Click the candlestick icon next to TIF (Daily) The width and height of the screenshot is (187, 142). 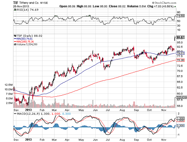pos(15,36)
